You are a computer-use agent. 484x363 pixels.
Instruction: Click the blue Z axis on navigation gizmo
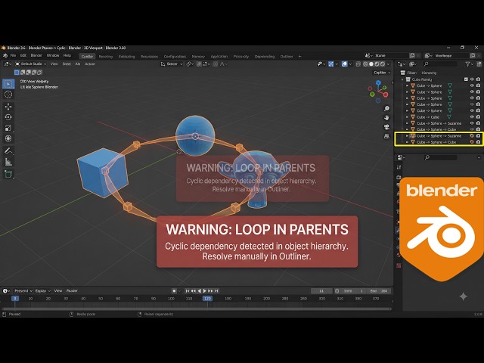tap(378, 82)
